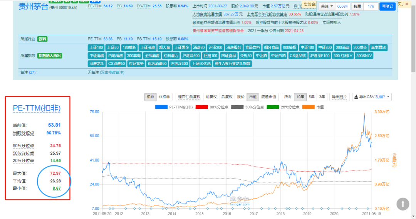
Task: Click the 写笔记 button
Action: coord(387,6)
